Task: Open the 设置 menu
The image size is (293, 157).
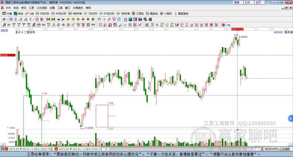Action: pos(52,8)
